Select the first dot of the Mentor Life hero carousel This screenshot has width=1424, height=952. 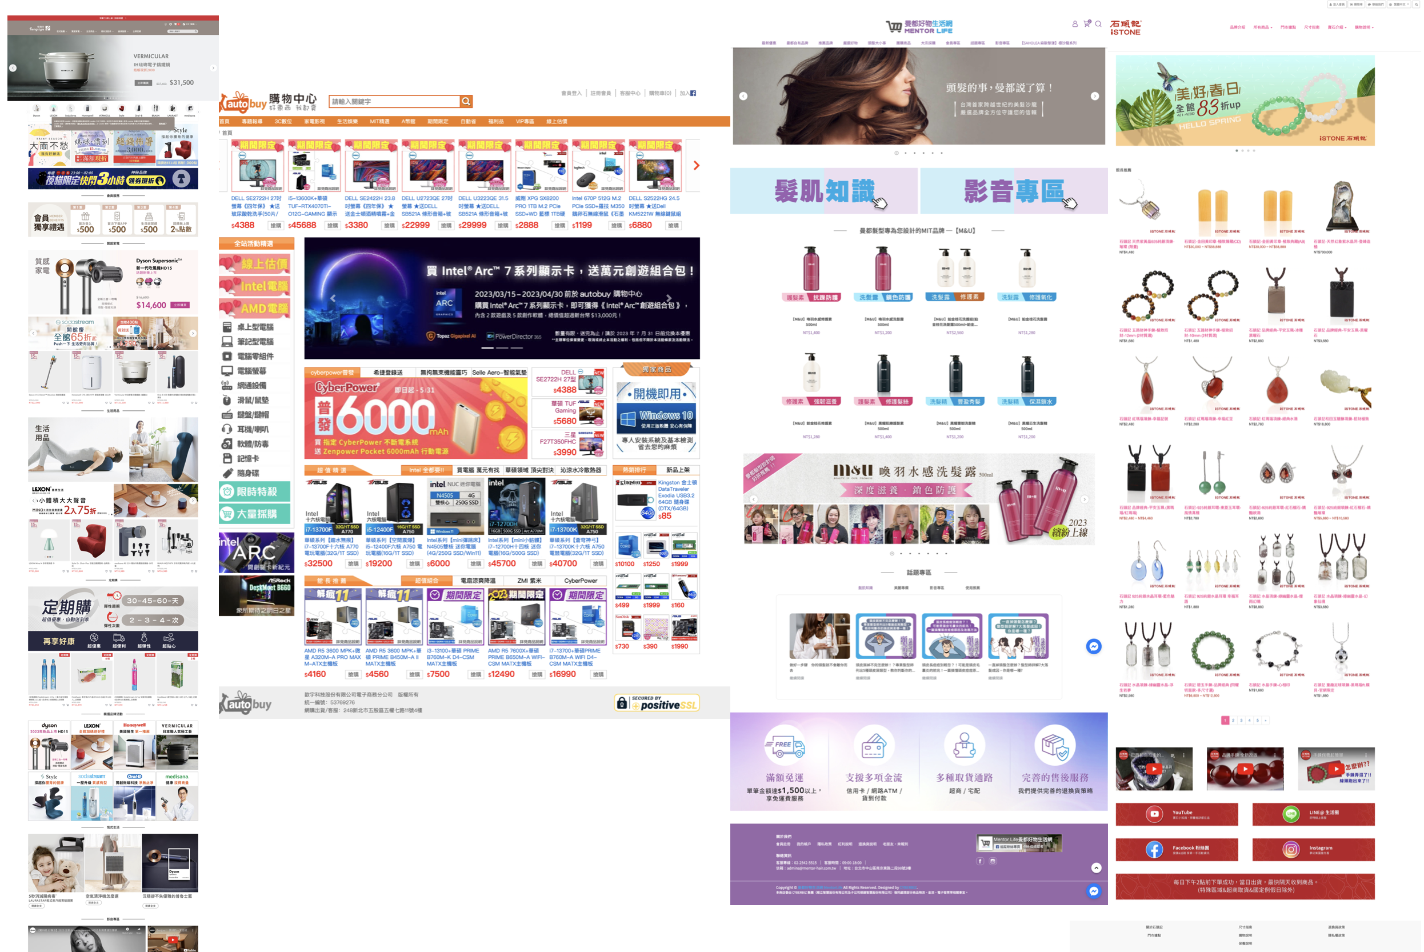(x=898, y=153)
